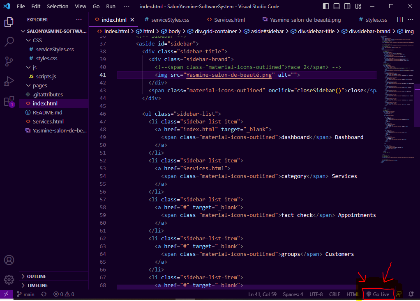The width and height of the screenshot is (420, 301).
Task: Switch to the serviceStyles.css tab
Action: tap(167, 20)
